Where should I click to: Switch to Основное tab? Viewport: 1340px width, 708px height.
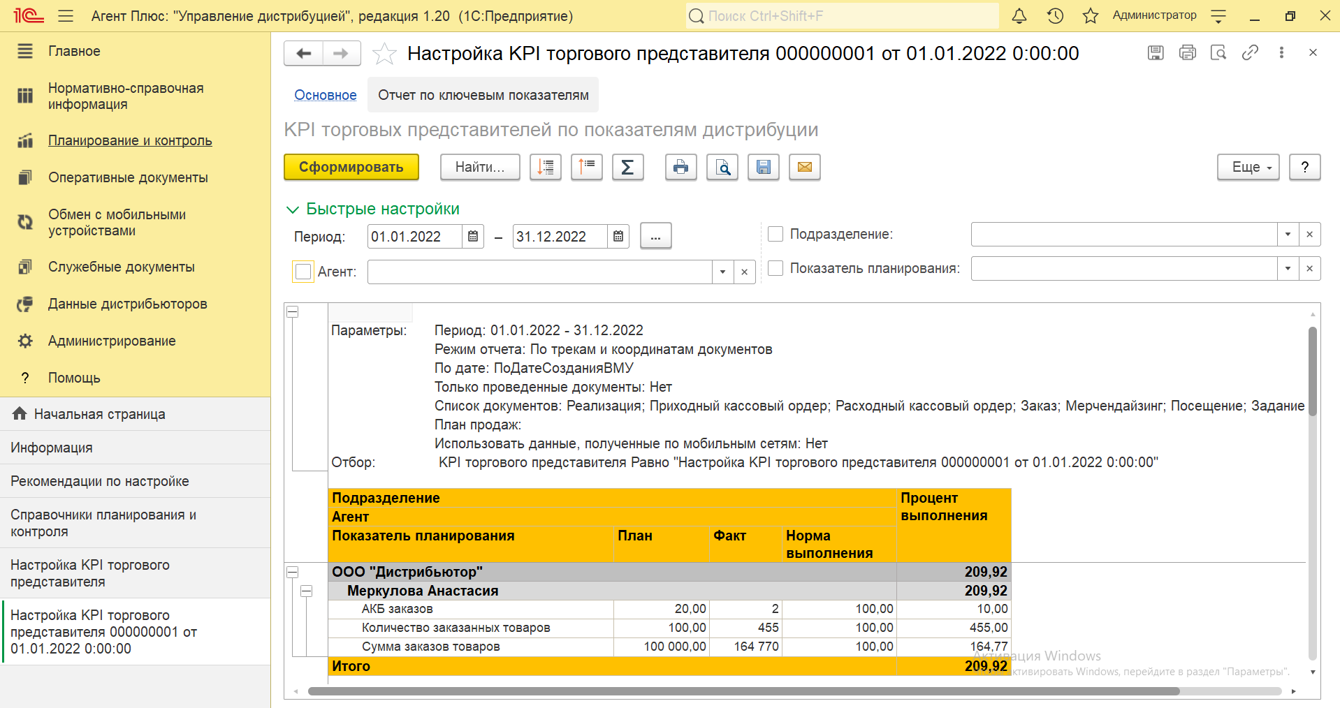[x=326, y=95]
